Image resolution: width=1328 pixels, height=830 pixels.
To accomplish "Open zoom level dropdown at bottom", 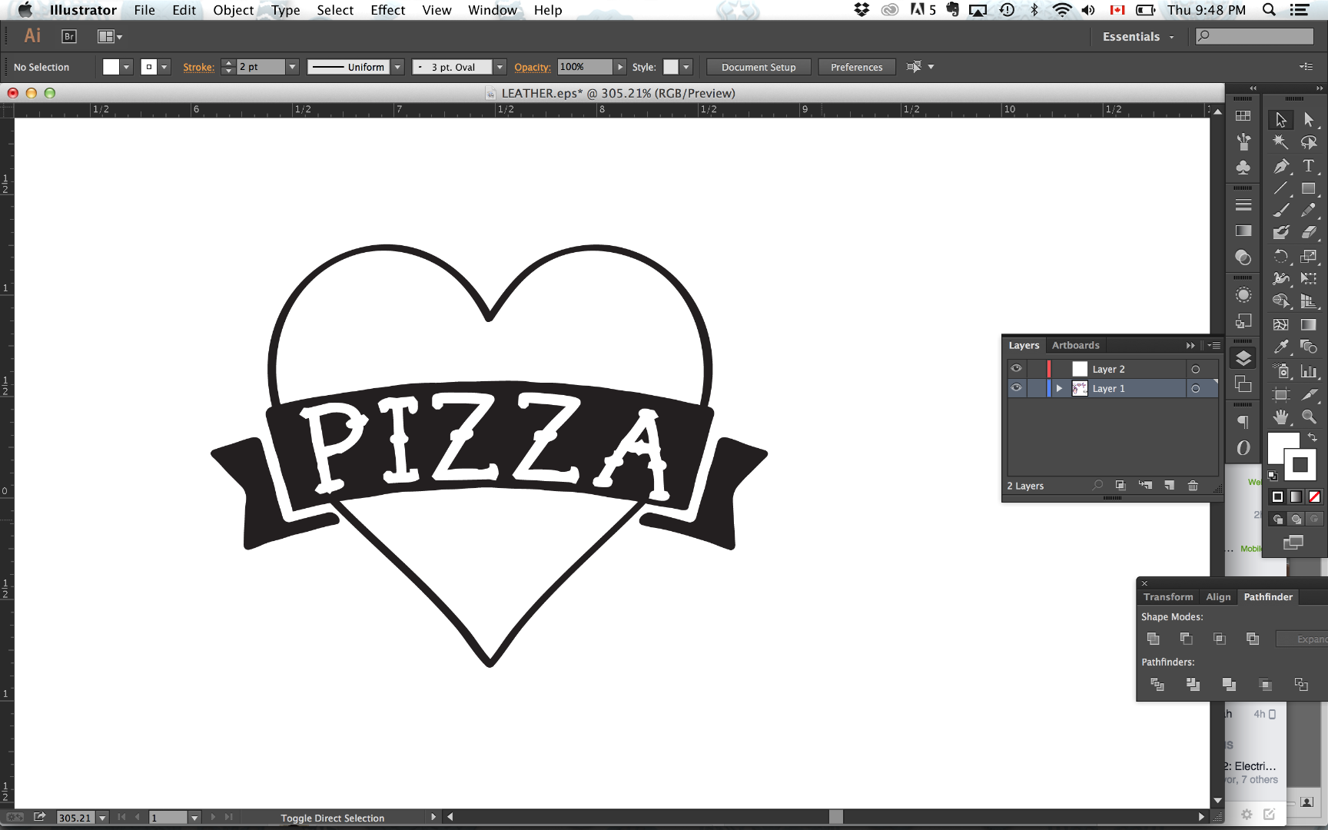I will tap(102, 818).
